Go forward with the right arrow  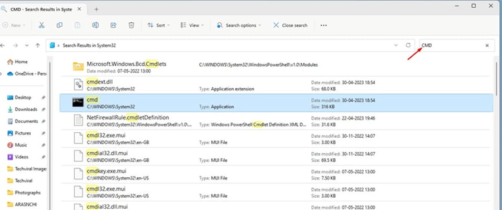click(x=16, y=46)
